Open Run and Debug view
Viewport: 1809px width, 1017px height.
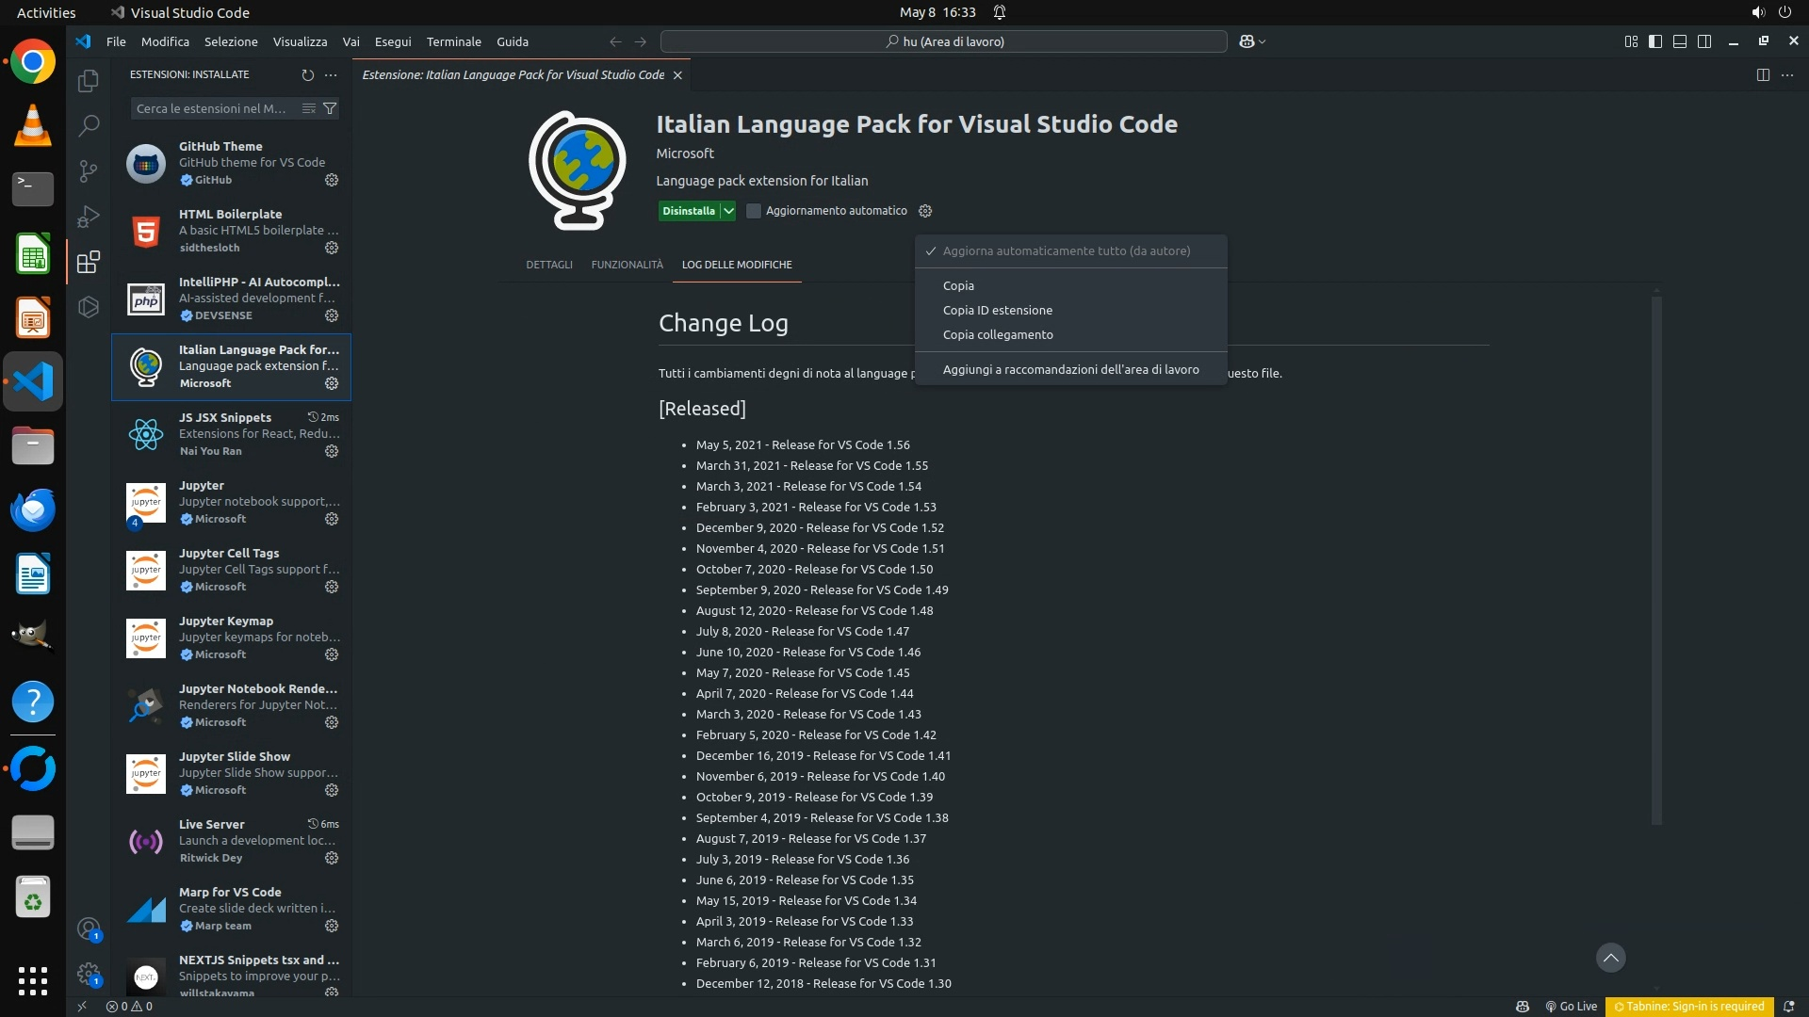coord(89,217)
